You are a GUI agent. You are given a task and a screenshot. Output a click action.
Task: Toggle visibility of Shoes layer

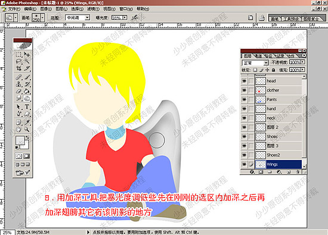244,136
